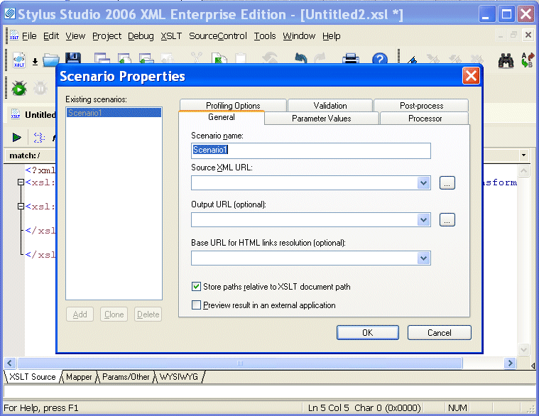Click the Save floppy disk icon

72,60
